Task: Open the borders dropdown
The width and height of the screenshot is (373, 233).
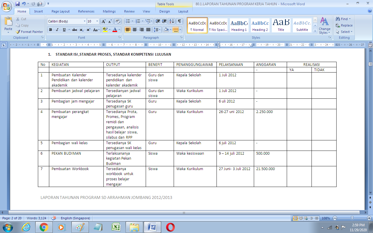Action: [x=180, y=30]
